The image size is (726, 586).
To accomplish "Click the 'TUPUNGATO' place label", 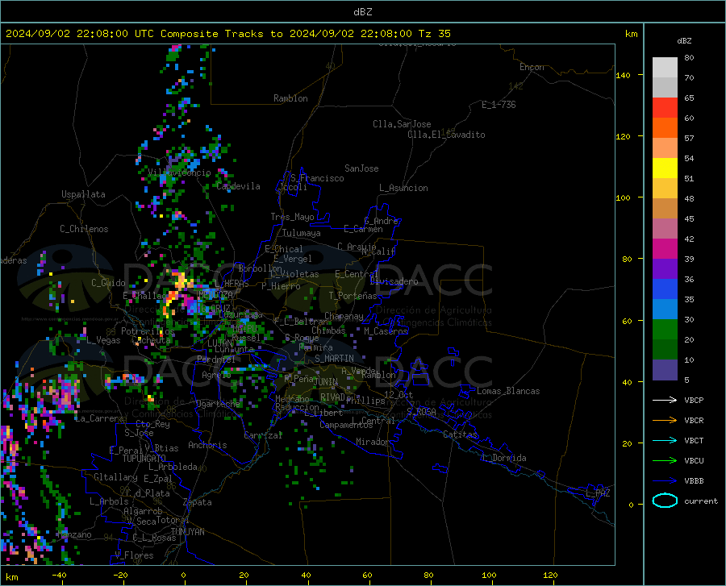I will pos(144,459).
